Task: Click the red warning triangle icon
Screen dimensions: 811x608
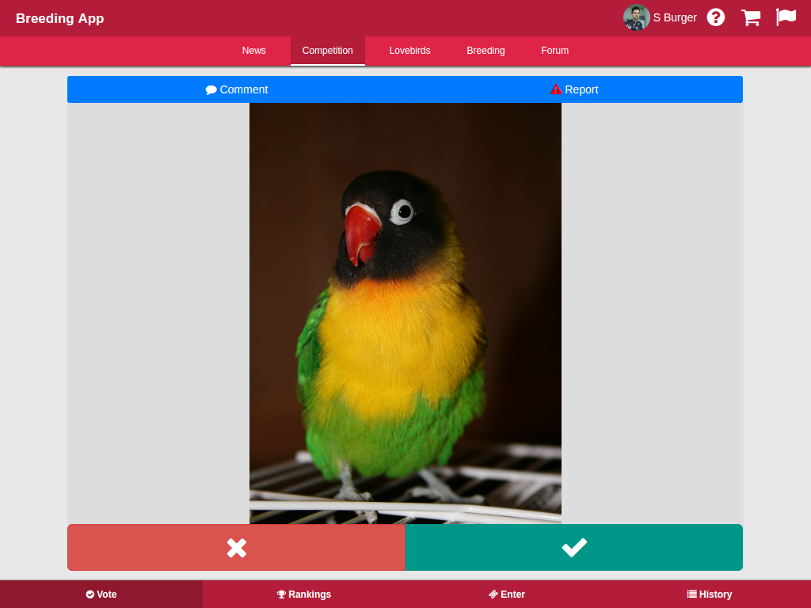Action: [x=556, y=89]
